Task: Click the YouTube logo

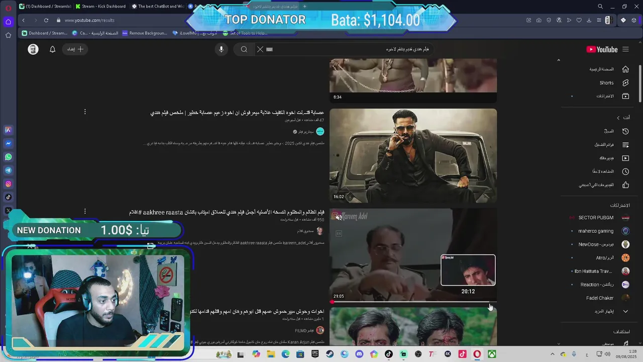Action: coord(602,49)
